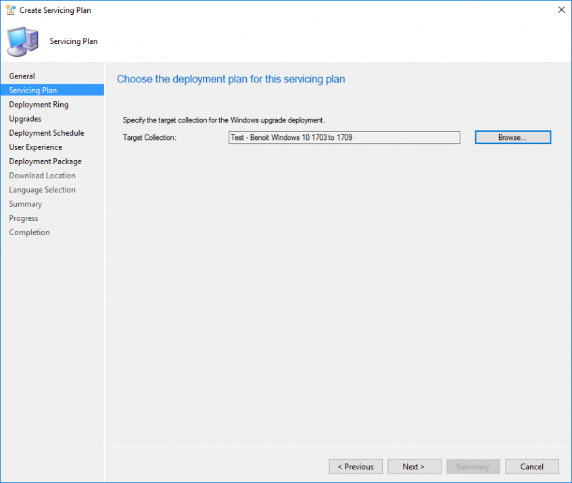This screenshot has height=483, width=572.
Task: Open the User Experience step
Action: click(36, 147)
